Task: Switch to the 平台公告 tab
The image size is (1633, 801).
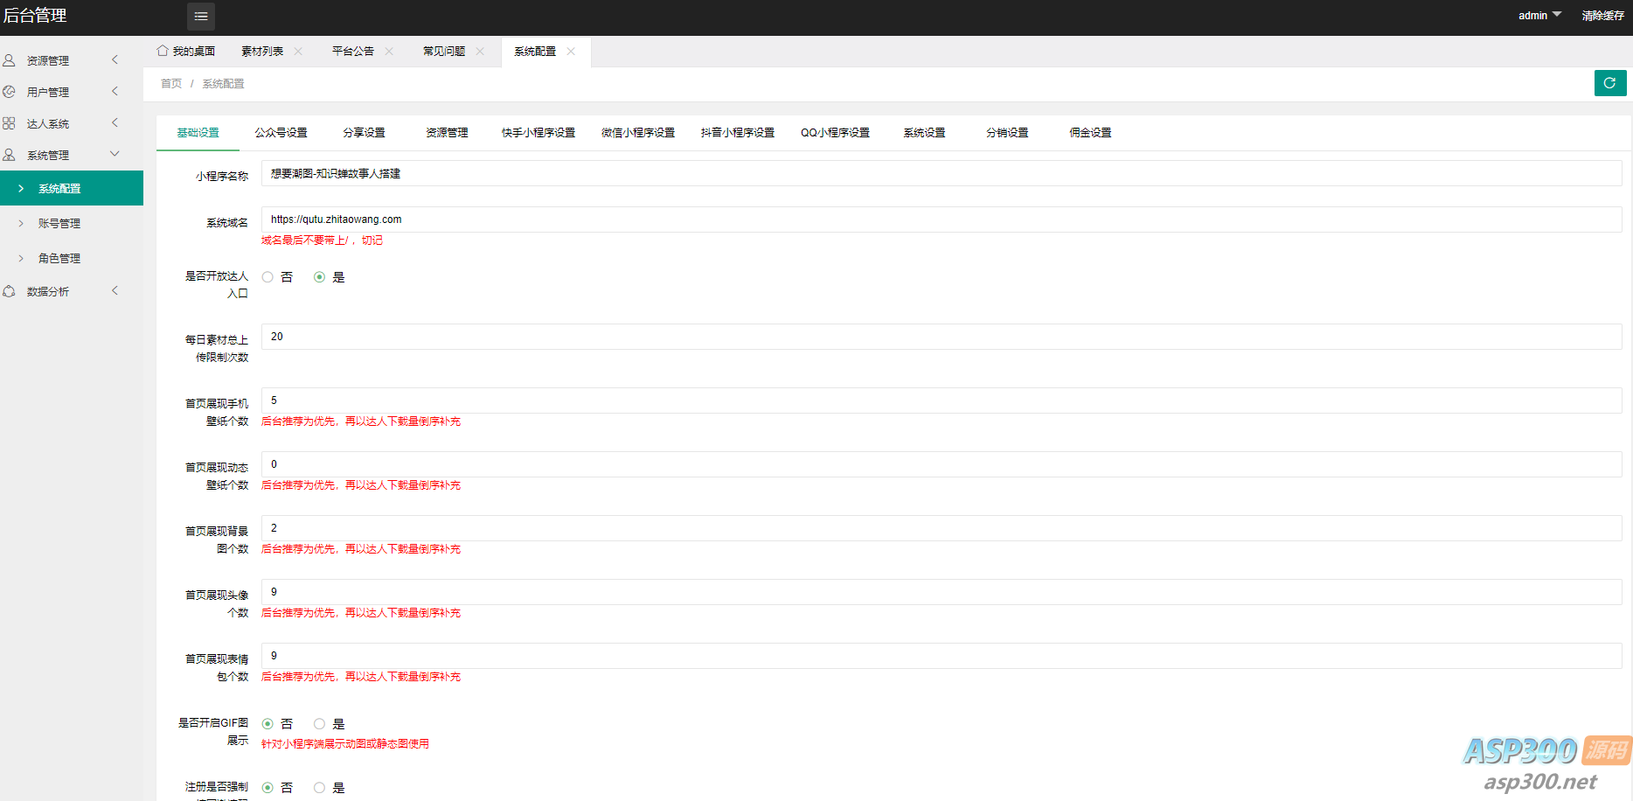Action: click(353, 51)
